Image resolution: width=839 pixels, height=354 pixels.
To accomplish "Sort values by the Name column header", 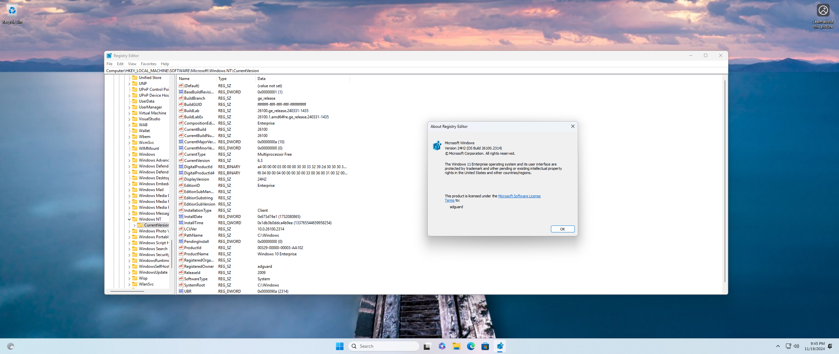I will (196, 79).
